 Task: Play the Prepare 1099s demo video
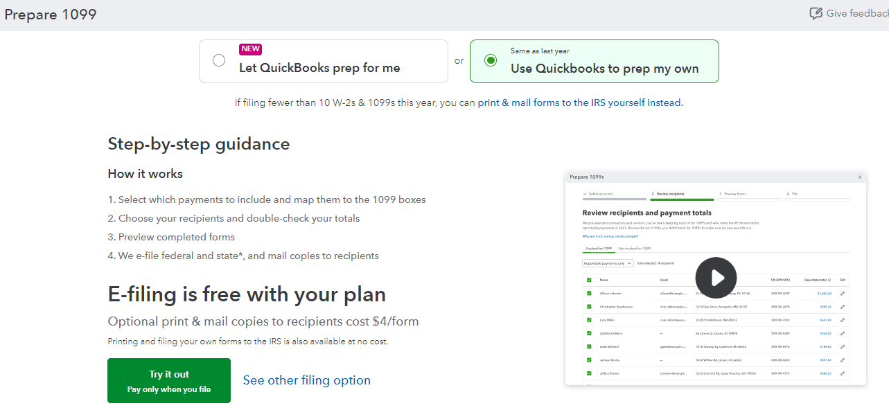click(x=716, y=277)
